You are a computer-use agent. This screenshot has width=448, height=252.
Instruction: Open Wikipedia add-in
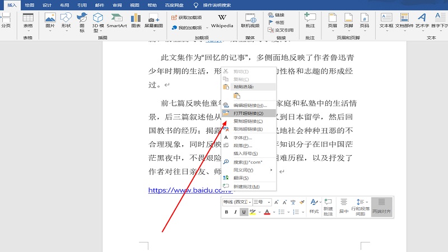(x=222, y=21)
